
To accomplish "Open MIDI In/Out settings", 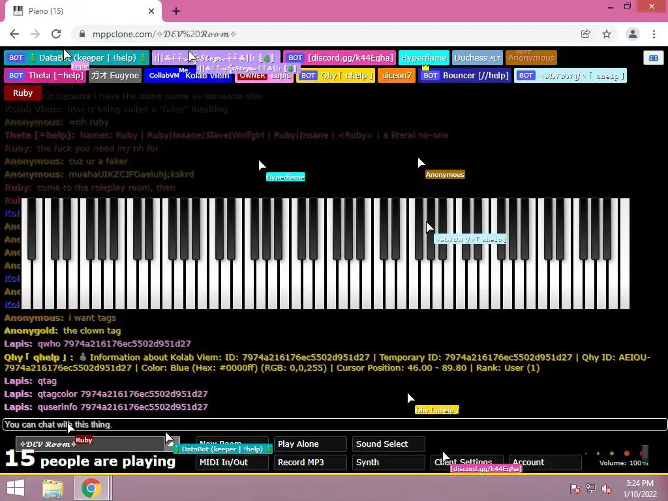I will 232,463.
